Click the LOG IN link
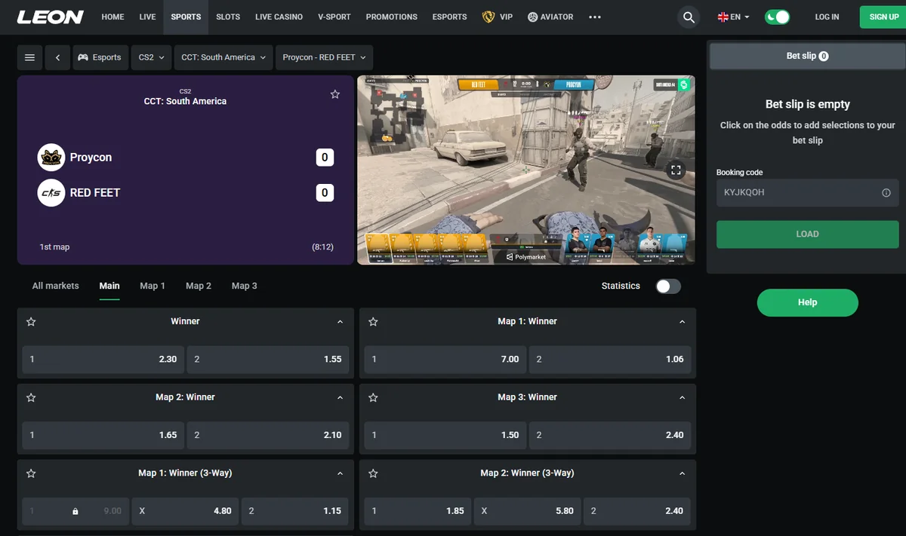The height and width of the screenshot is (536, 906). (x=827, y=17)
